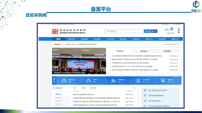Click the 采购人 bag icon
The image size is (202, 113).
[x=89, y=80]
